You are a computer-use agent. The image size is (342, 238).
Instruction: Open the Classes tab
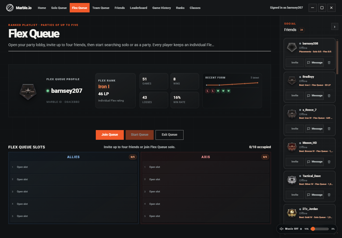[x=195, y=8]
